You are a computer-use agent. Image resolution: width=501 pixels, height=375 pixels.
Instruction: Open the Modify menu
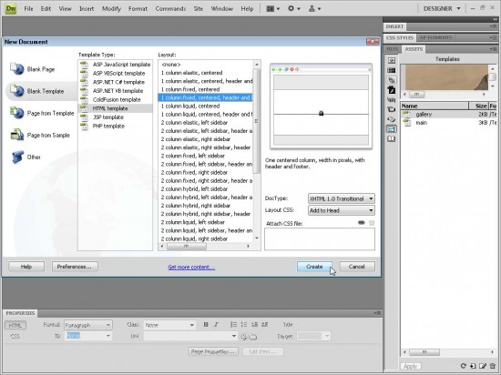(x=111, y=8)
